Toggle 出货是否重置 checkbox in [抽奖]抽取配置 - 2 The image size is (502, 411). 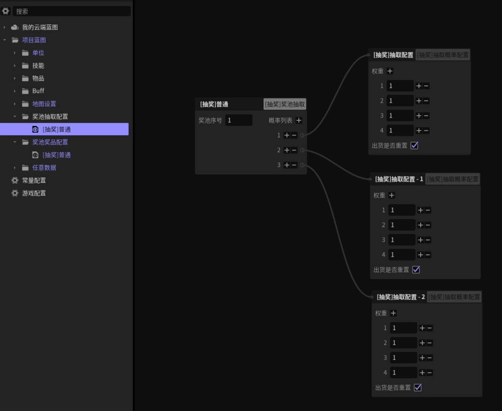(417, 387)
